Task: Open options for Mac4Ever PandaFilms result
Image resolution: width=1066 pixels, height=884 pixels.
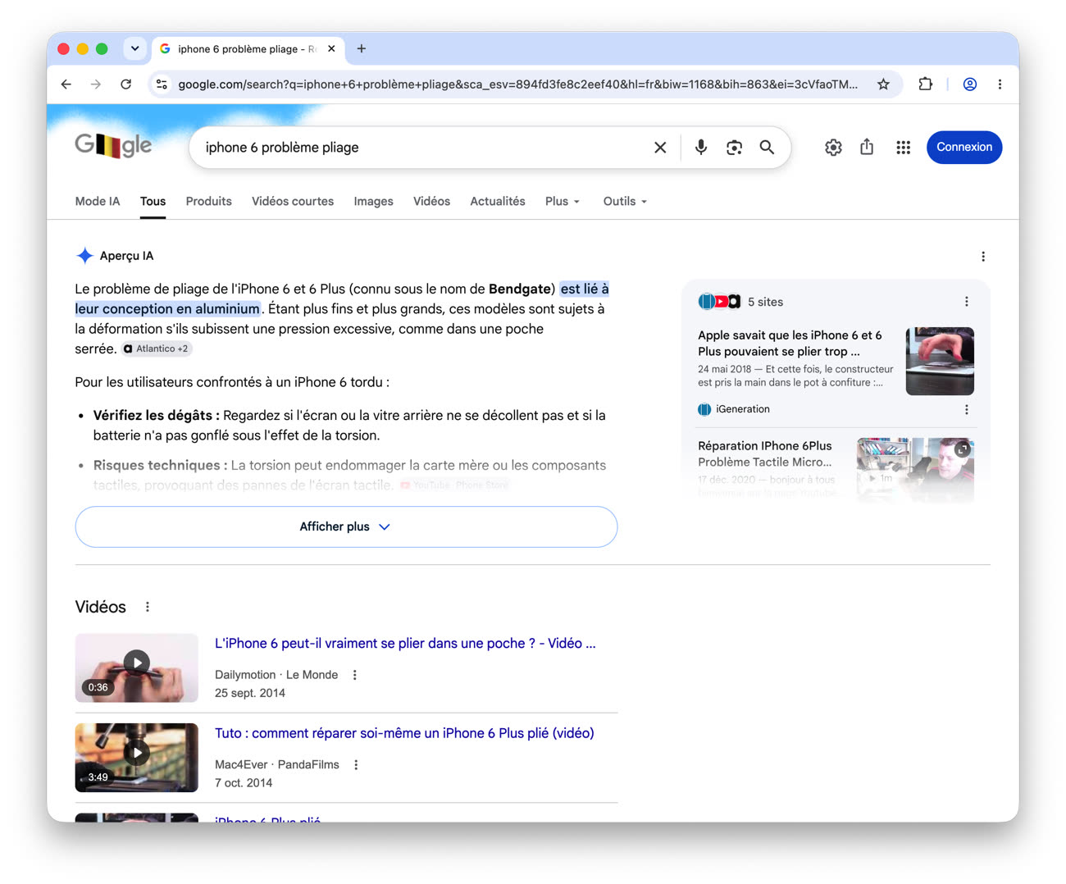Action: [x=356, y=765]
